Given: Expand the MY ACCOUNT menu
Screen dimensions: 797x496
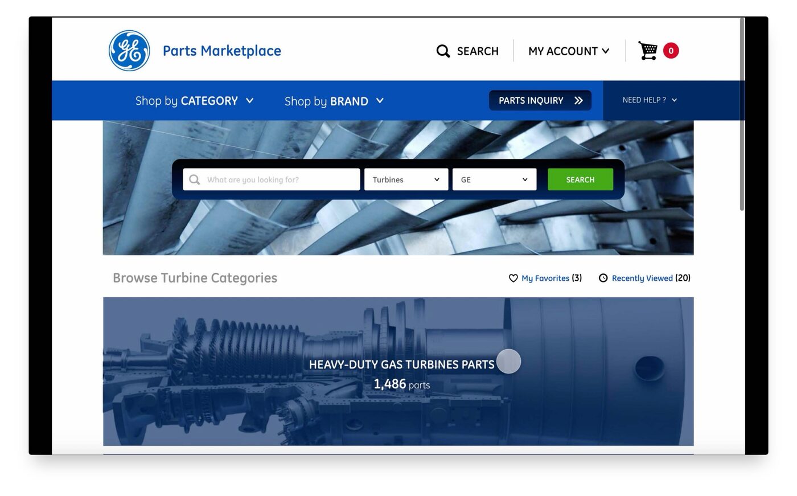Looking at the screenshot, I should point(569,51).
